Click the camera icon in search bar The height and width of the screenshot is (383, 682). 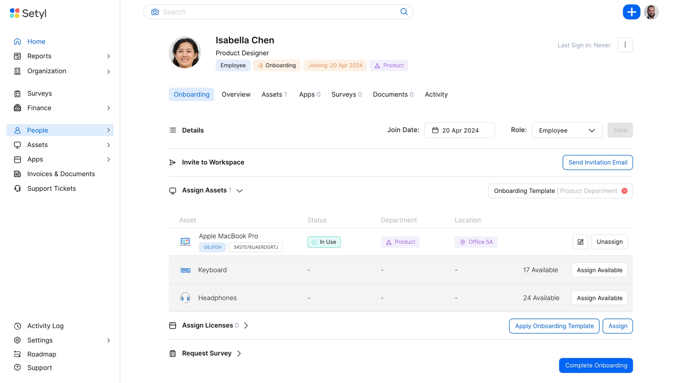(155, 12)
